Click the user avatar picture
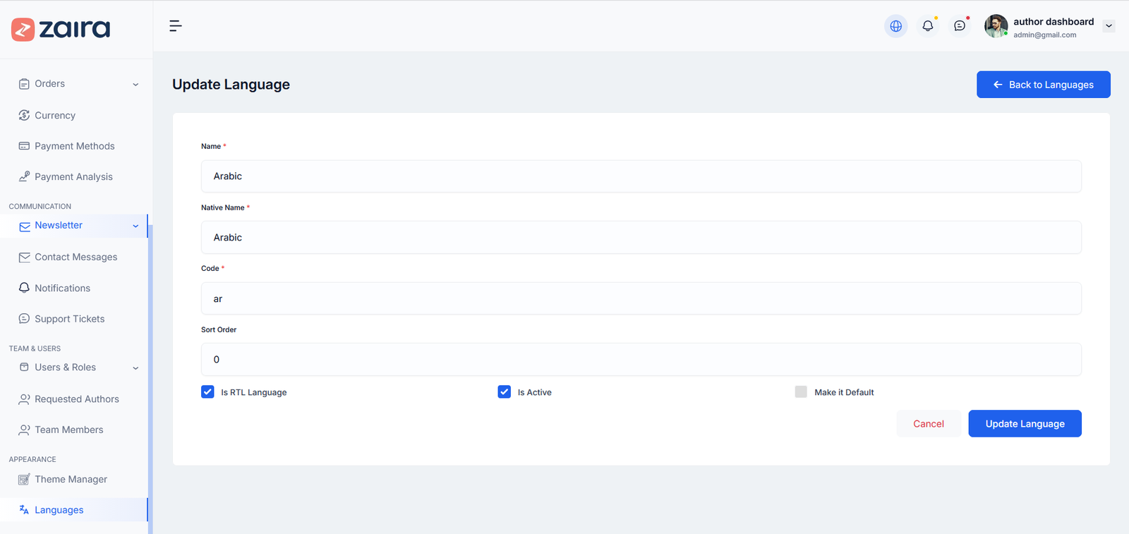This screenshot has width=1129, height=534. [x=996, y=26]
